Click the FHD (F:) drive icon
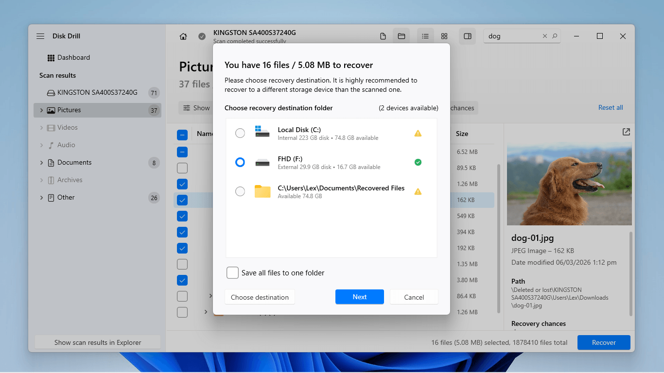 click(262, 163)
